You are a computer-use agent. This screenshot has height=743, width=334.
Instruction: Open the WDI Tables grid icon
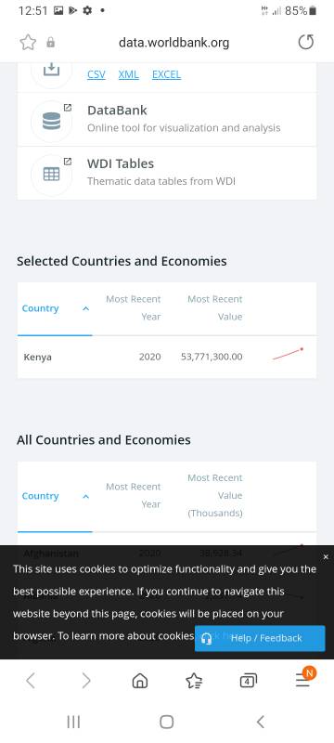52,175
